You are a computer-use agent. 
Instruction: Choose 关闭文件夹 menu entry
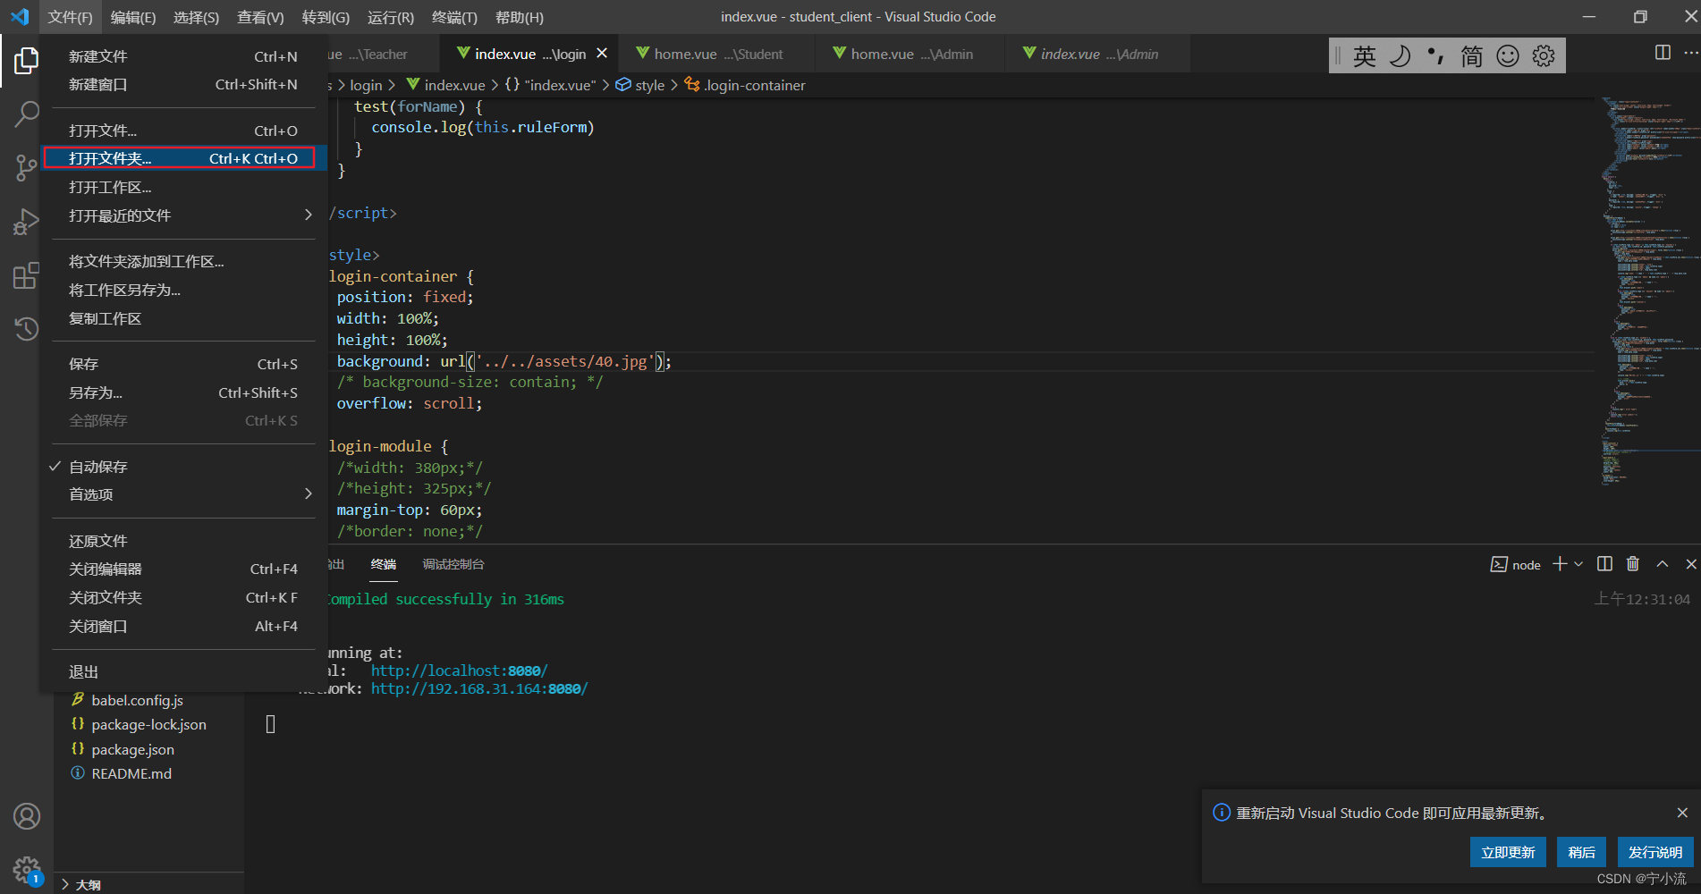click(183, 597)
